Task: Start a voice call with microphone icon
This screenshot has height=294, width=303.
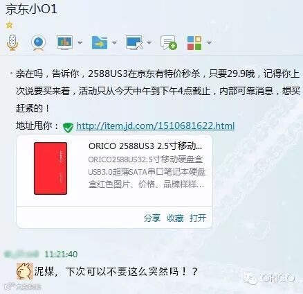Action: coord(12,42)
